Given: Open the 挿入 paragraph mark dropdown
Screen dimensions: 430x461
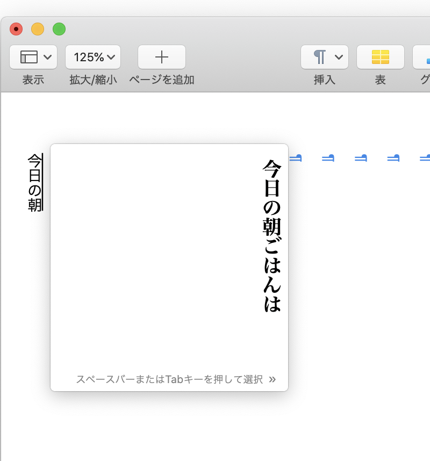Looking at the screenshot, I should [325, 57].
